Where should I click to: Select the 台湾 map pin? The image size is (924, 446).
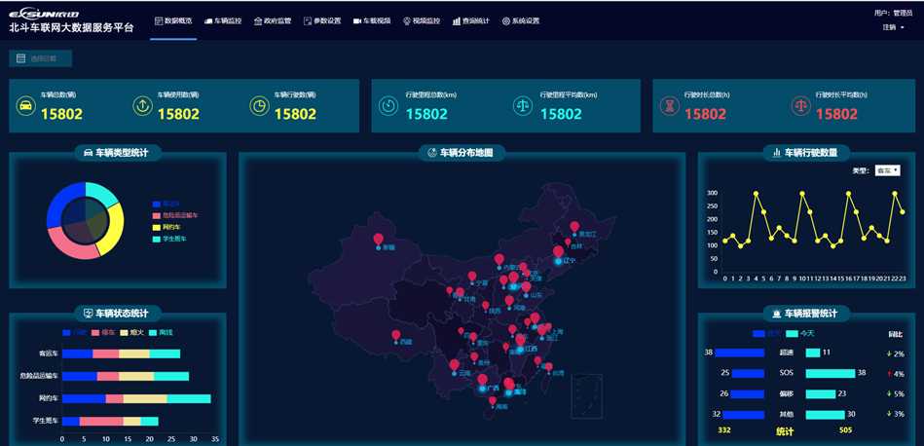549,367
